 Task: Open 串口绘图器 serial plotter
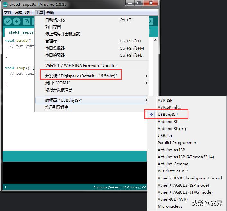(92, 55)
